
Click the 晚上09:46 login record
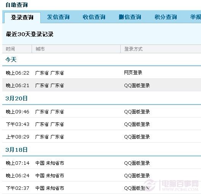coord(102,111)
